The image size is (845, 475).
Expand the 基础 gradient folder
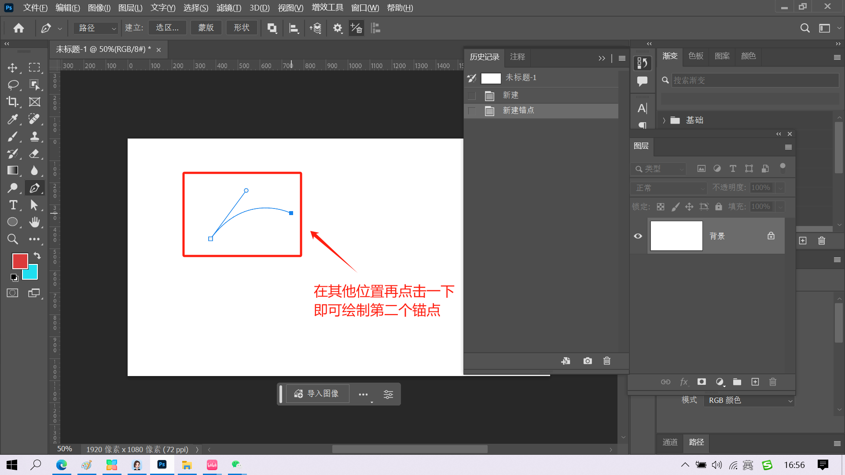pyautogui.click(x=664, y=120)
